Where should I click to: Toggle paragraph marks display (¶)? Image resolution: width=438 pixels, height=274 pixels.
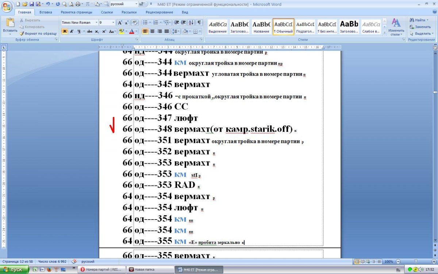[x=200, y=23]
